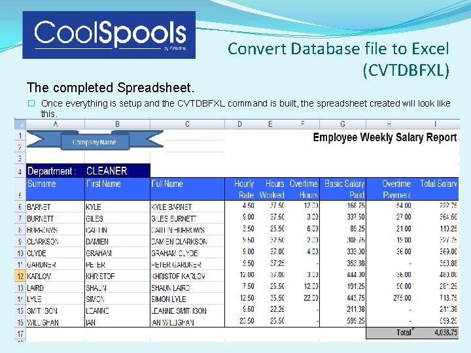Select the CLYDE surname cell
The width and height of the screenshot is (471, 353).
[x=56, y=253]
